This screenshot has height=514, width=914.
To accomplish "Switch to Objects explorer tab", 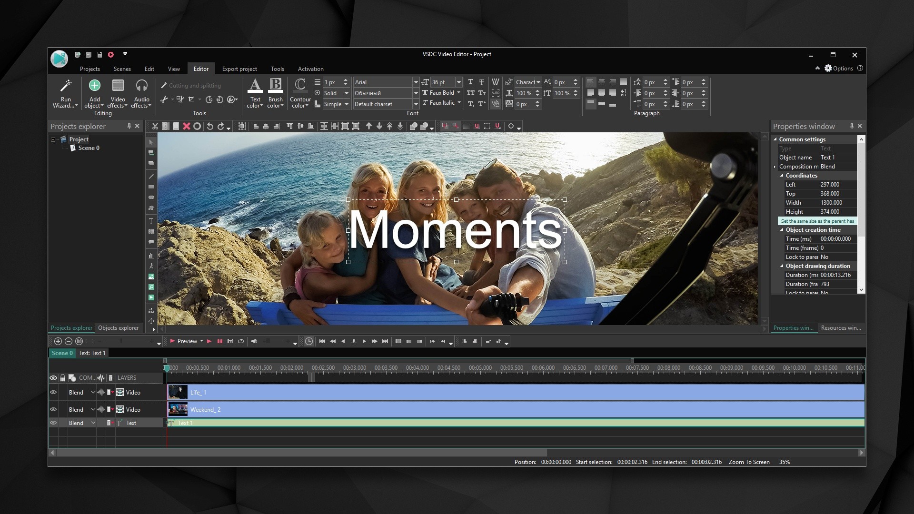I will tap(118, 328).
